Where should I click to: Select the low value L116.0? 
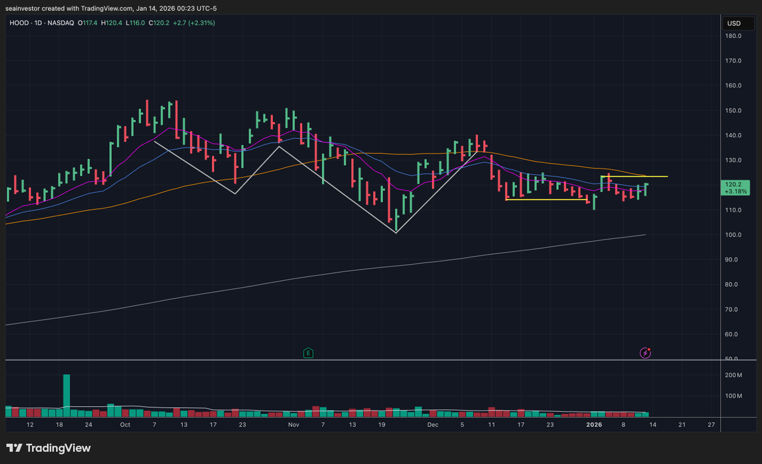coord(136,23)
